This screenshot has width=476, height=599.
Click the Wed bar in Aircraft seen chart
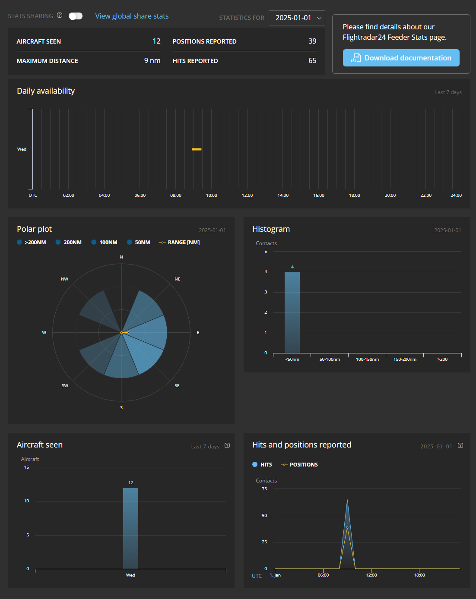[x=130, y=528]
